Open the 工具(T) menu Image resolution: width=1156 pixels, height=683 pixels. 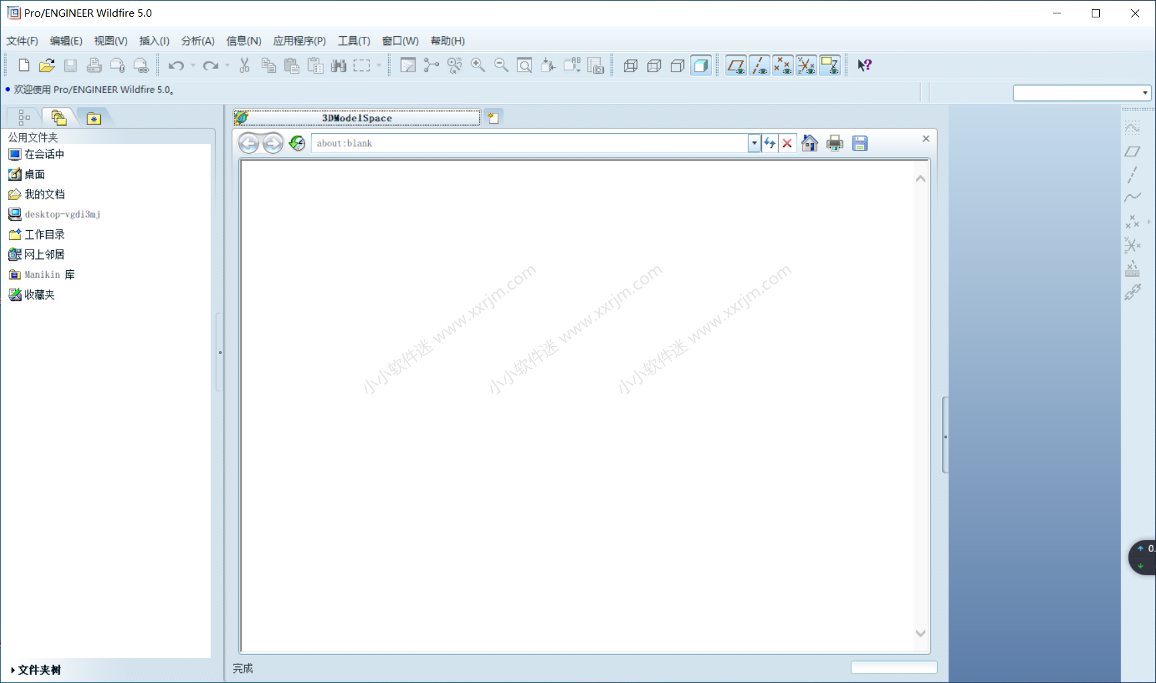click(x=354, y=41)
